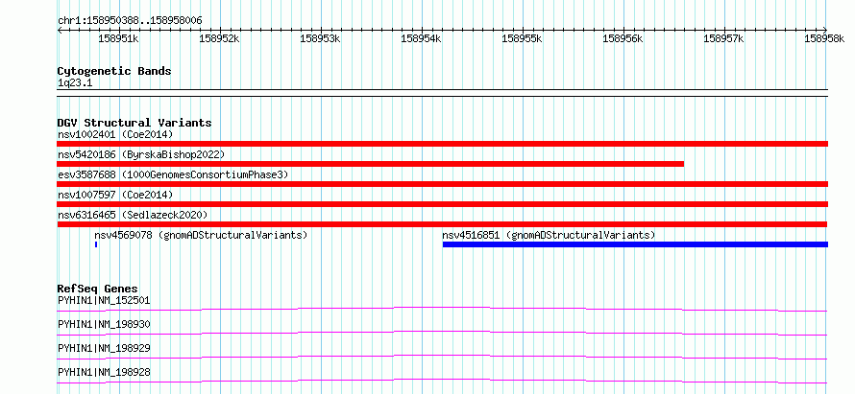The image size is (855, 394).
Task: Click the nsv1002401 (Coe2014) red variant bar
Action: tap(442, 144)
